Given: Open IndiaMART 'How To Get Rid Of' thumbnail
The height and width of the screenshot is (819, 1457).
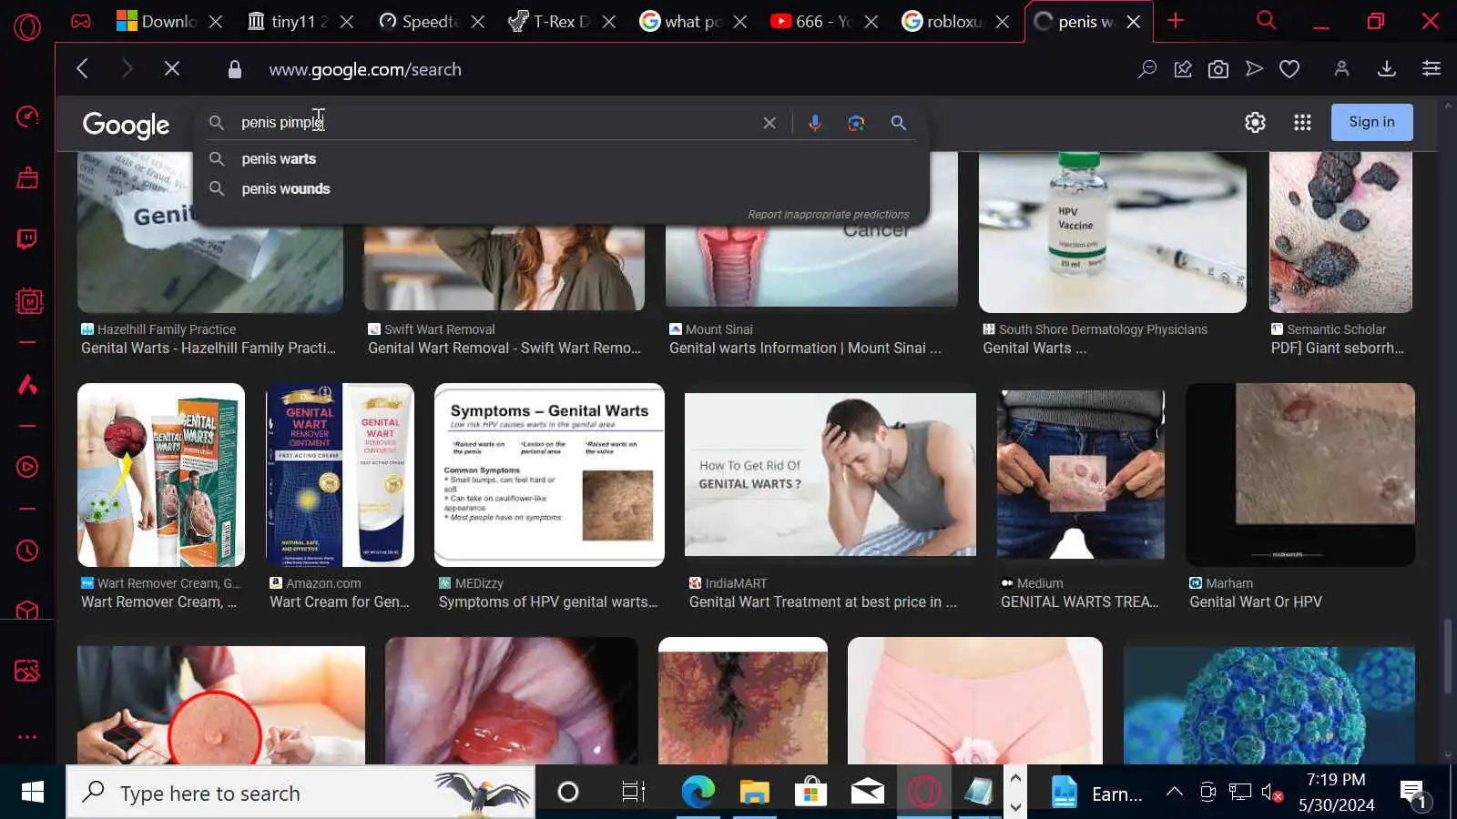Looking at the screenshot, I should 830,474.
